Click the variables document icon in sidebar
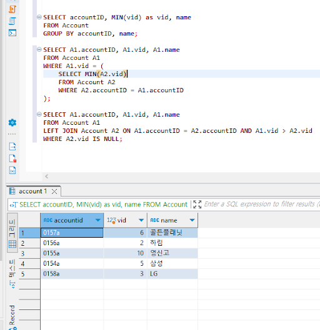The image size is (320, 330). pyautogui.click(x=12, y=170)
